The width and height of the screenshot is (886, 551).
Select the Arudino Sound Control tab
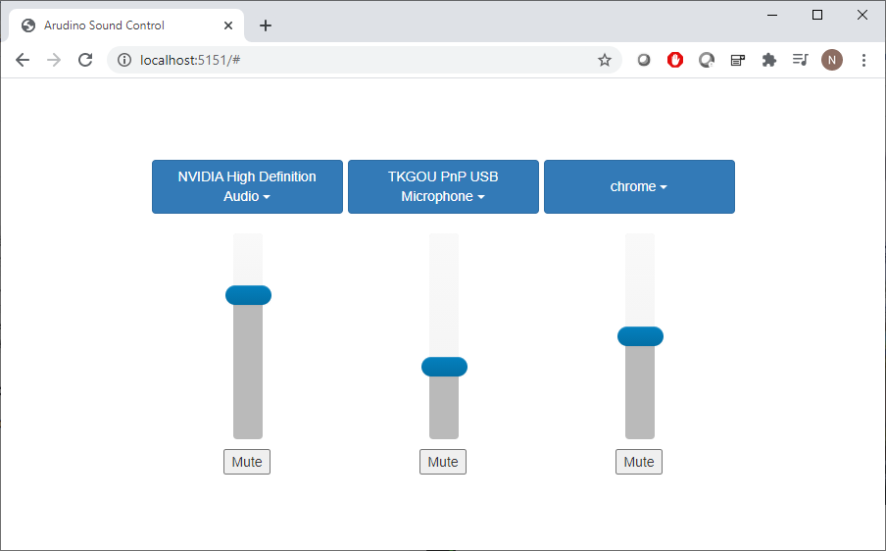126,25
